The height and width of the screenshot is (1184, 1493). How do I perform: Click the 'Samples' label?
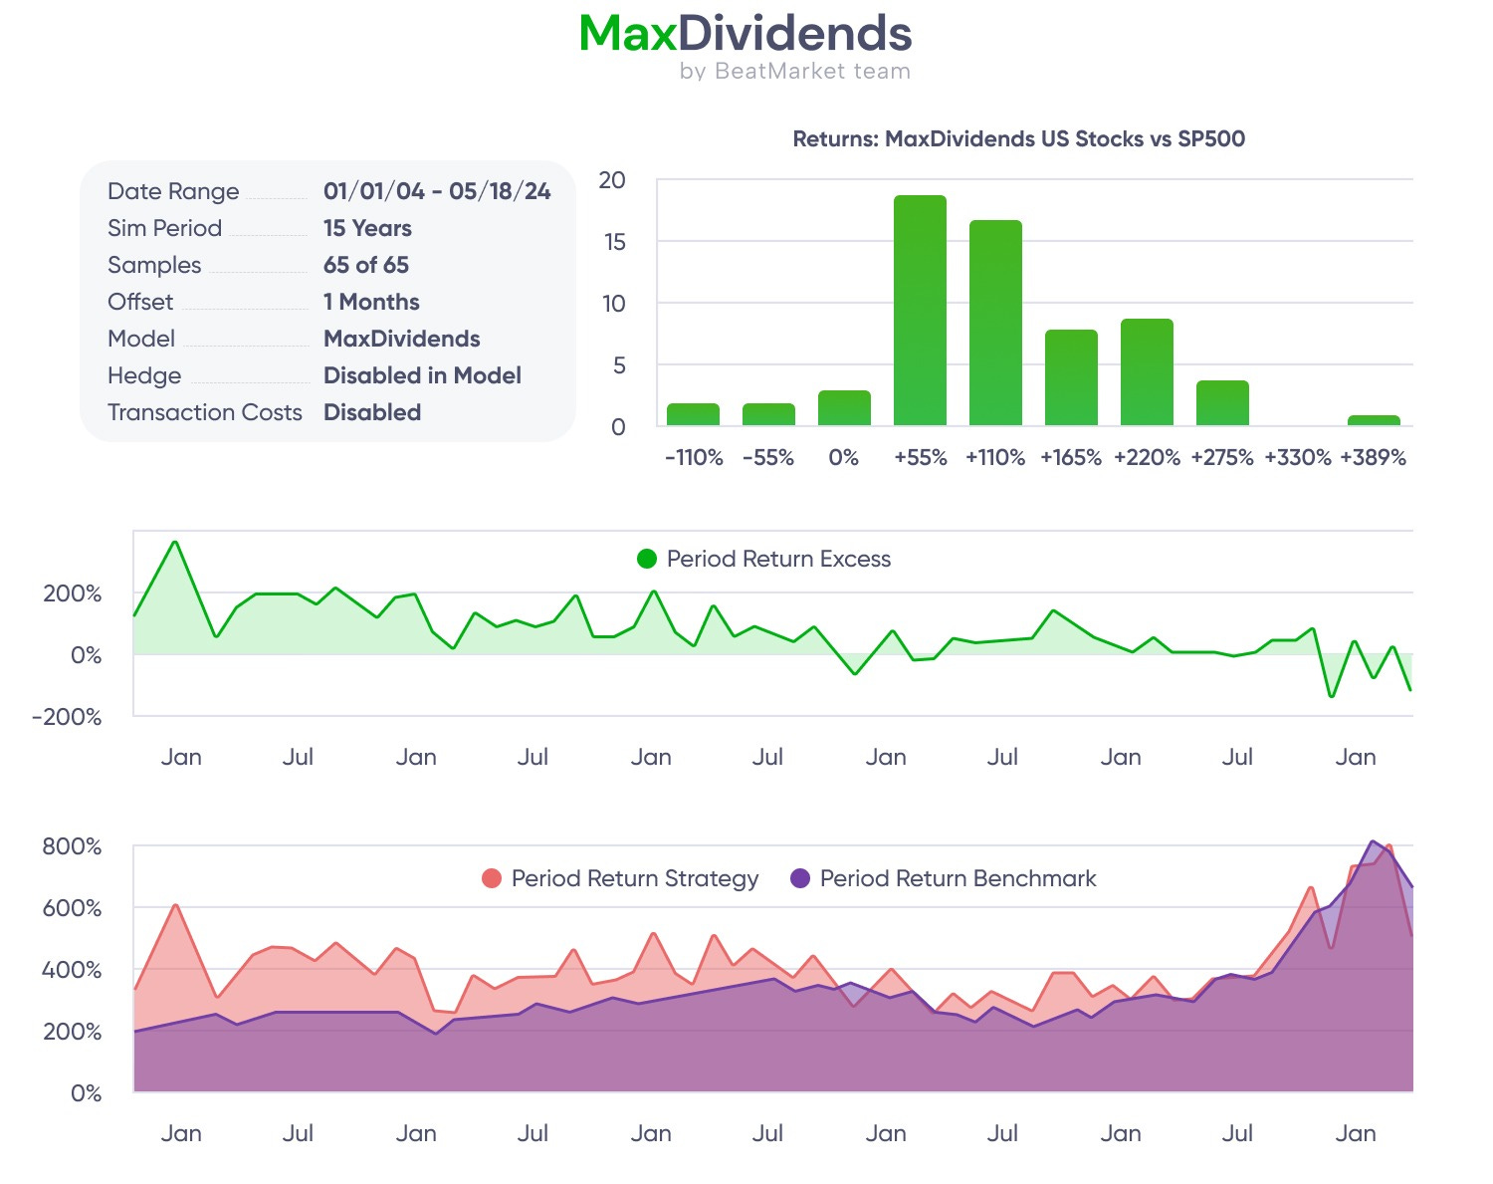(154, 265)
